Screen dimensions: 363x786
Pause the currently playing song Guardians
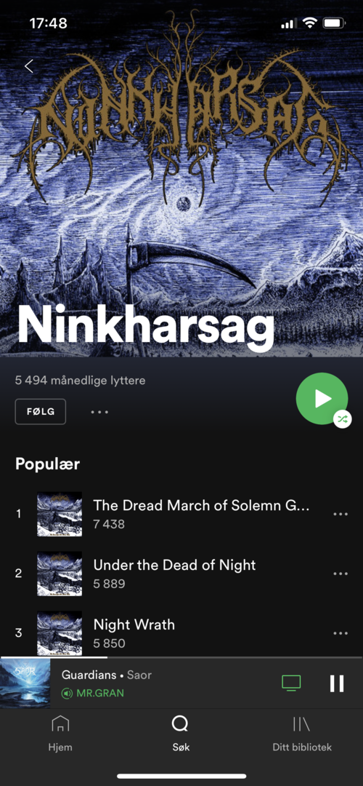(337, 683)
